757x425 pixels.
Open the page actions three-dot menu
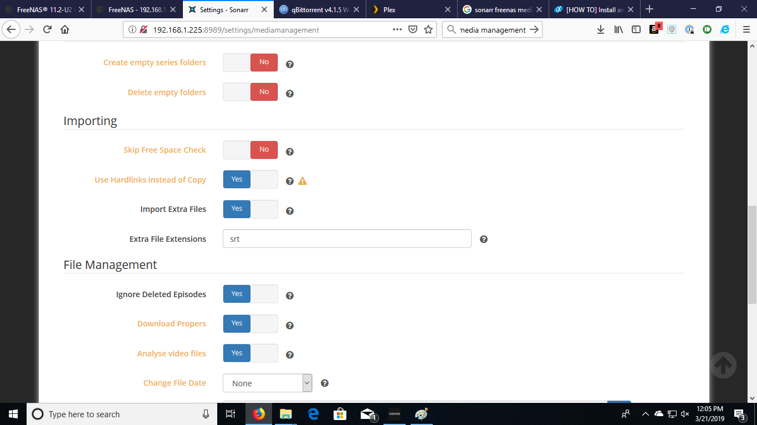coord(397,30)
